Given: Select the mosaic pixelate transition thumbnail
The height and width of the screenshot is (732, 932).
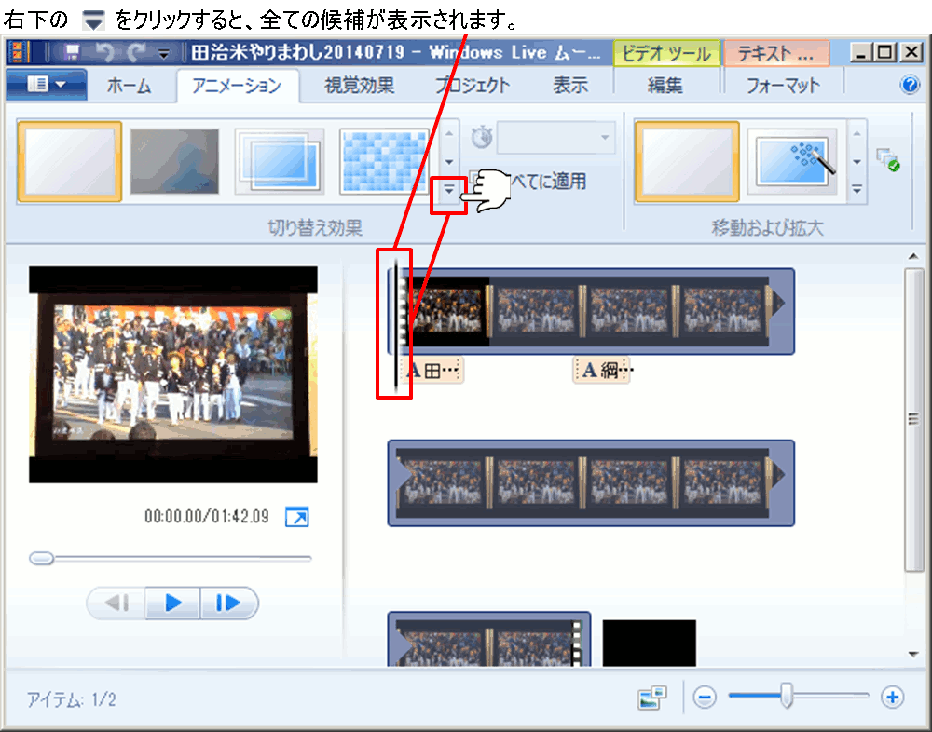Looking at the screenshot, I should click(384, 162).
